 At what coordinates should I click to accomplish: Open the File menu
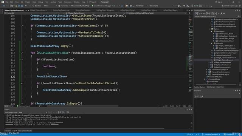click(x=6, y=2)
